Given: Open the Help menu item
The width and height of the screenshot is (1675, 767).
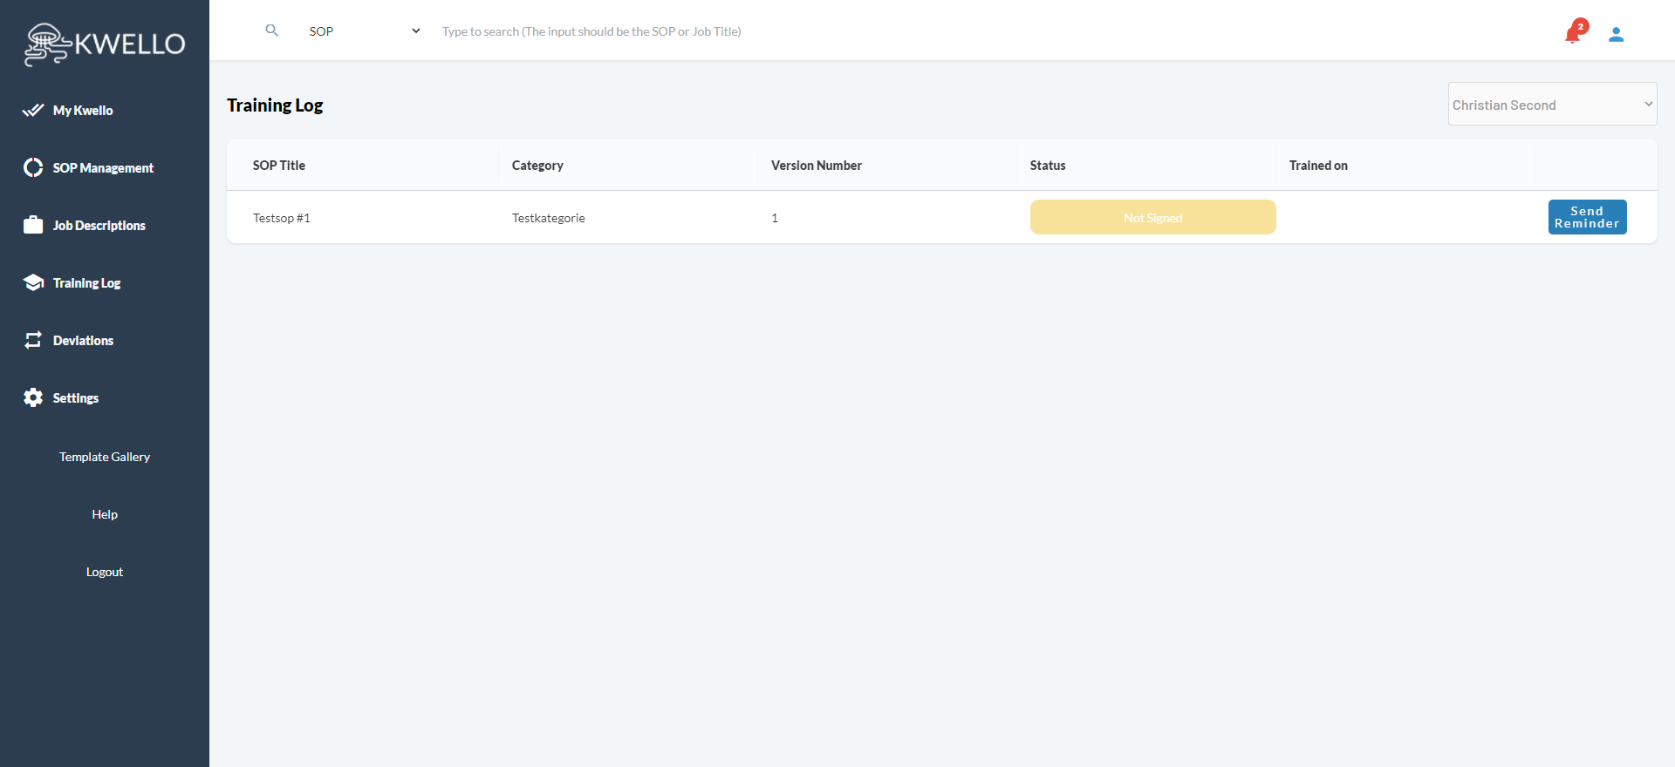Looking at the screenshot, I should 105,514.
